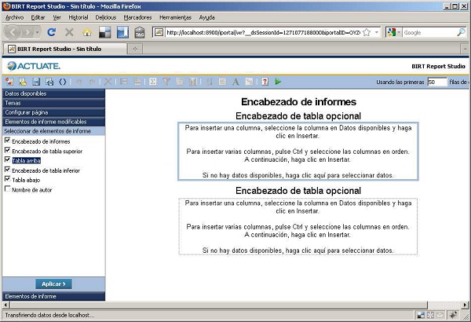
Task: Uncheck Tabla arriba checkbox
Action: point(8,159)
